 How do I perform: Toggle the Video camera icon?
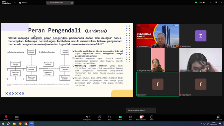tap(17, 118)
